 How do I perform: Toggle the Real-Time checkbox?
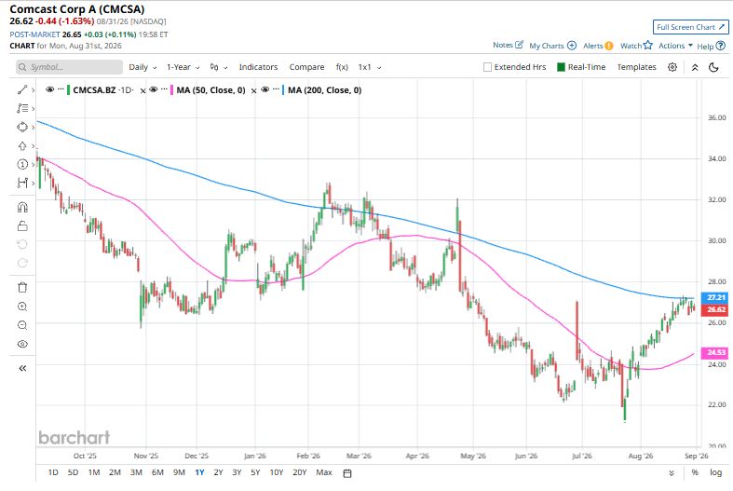pyautogui.click(x=561, y=67)
